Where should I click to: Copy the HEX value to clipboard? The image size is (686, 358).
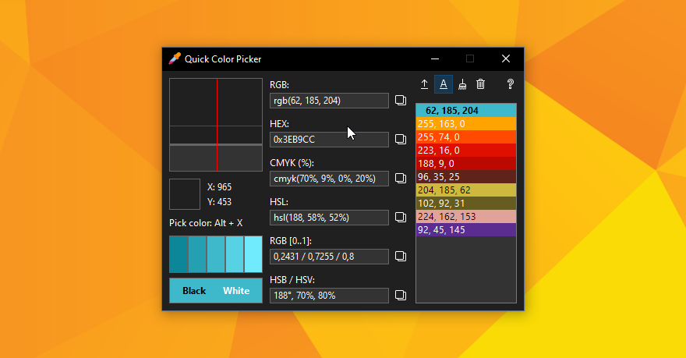click(401, 140)
